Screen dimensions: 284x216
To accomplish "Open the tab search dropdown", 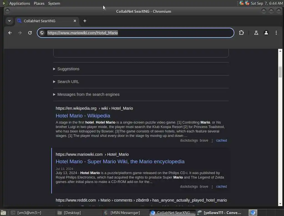I will [9, 21].
